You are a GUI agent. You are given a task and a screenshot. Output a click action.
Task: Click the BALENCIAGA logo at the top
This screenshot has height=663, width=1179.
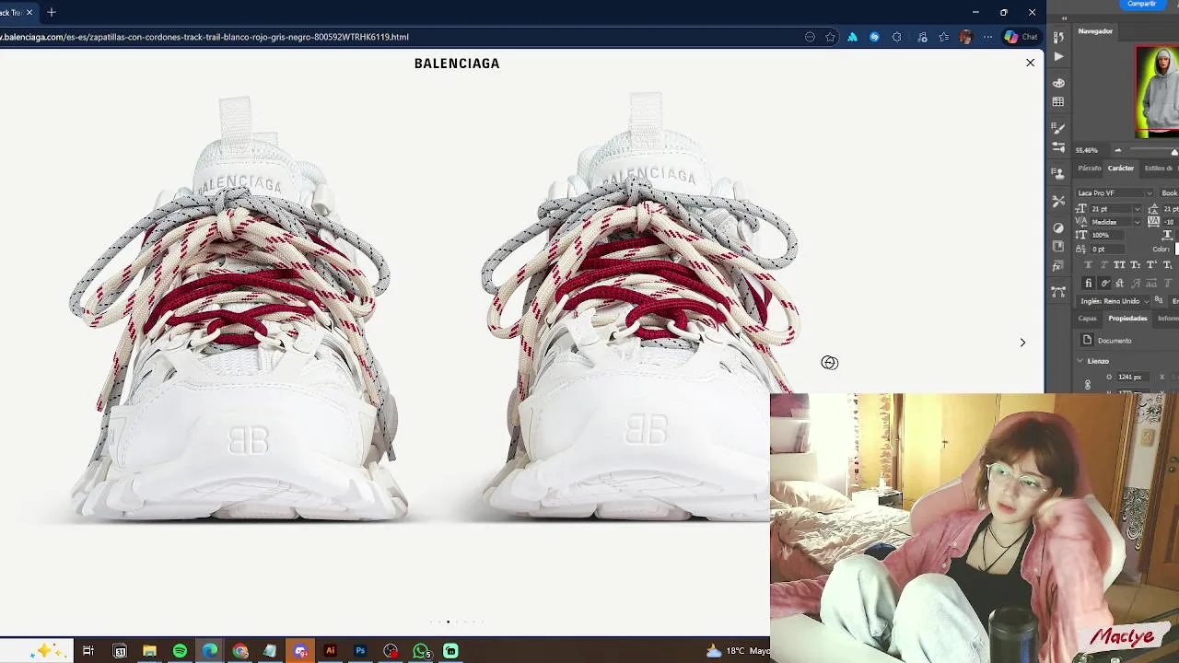tap(457, 64)
